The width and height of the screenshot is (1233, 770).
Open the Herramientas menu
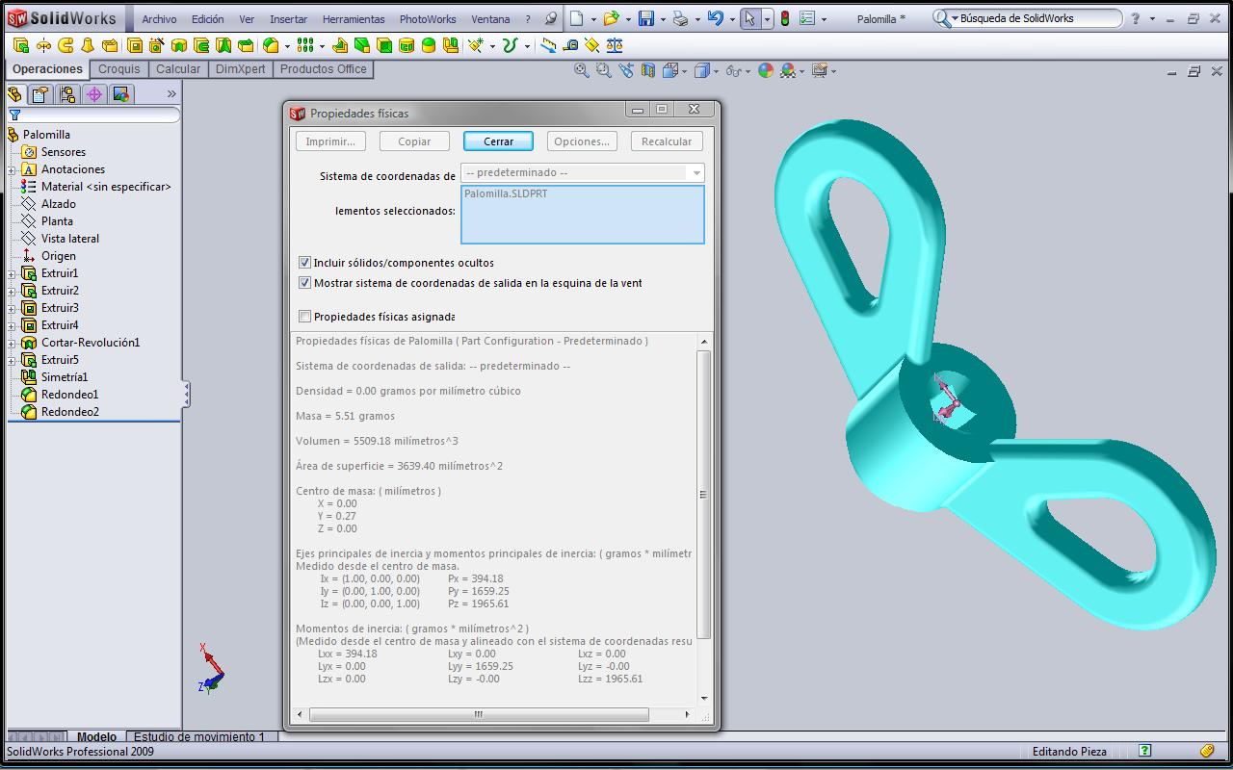point(354,18)
